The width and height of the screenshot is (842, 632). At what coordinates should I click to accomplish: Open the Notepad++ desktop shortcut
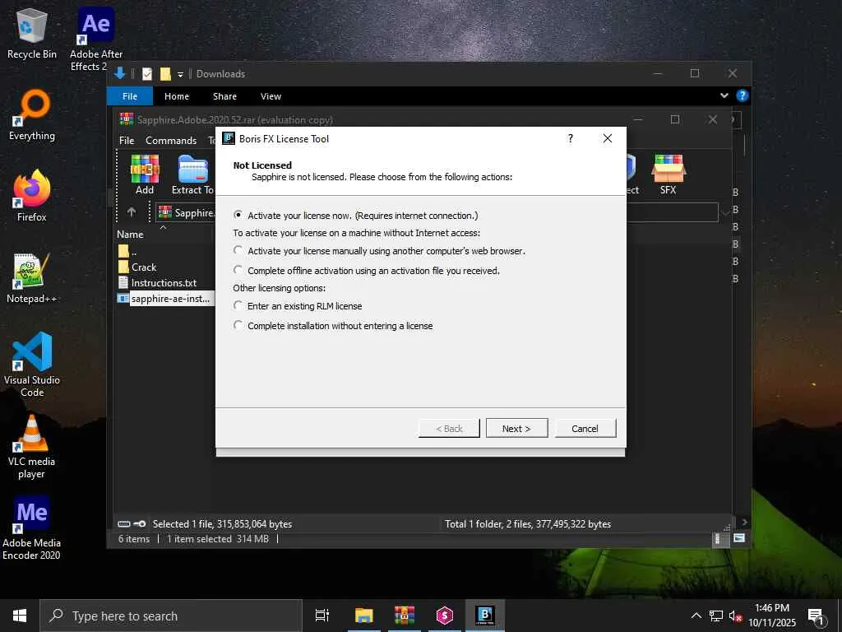point(32,278)
